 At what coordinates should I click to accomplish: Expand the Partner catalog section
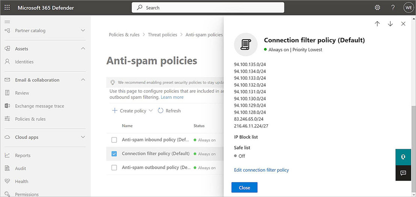click(83, 31)
